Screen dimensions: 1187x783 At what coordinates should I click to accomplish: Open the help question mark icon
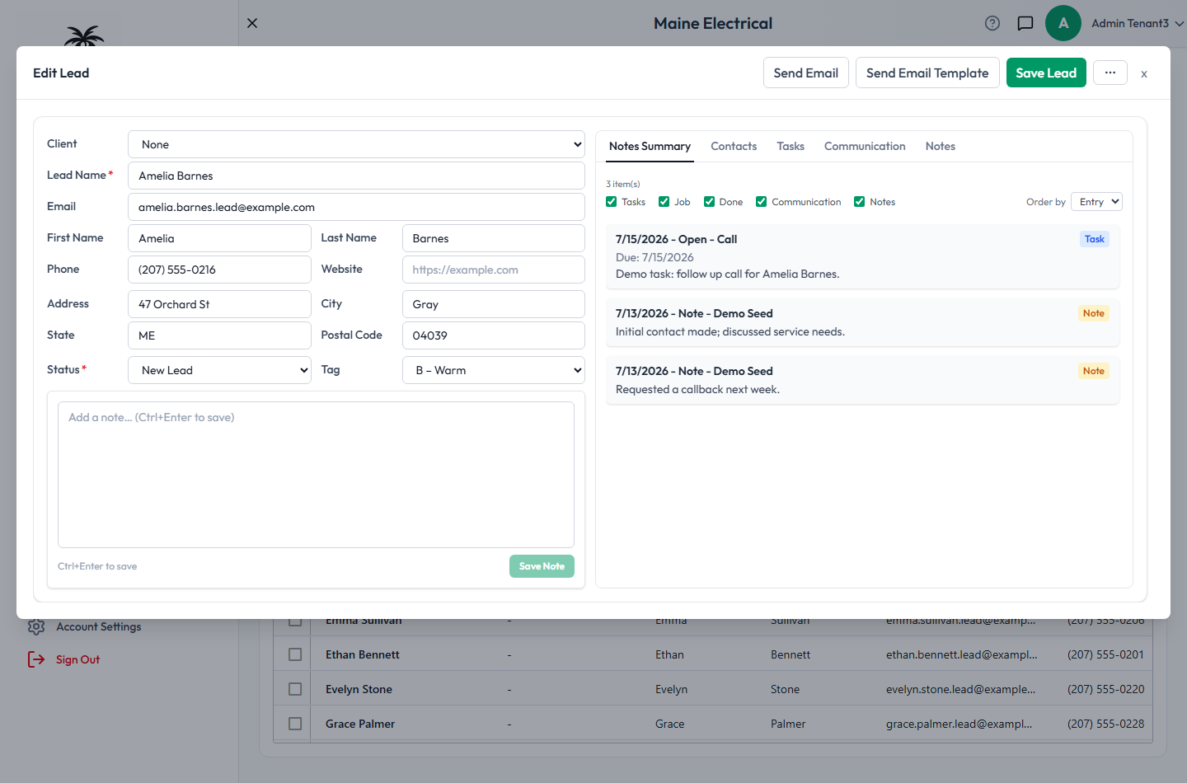pos(992,23)
